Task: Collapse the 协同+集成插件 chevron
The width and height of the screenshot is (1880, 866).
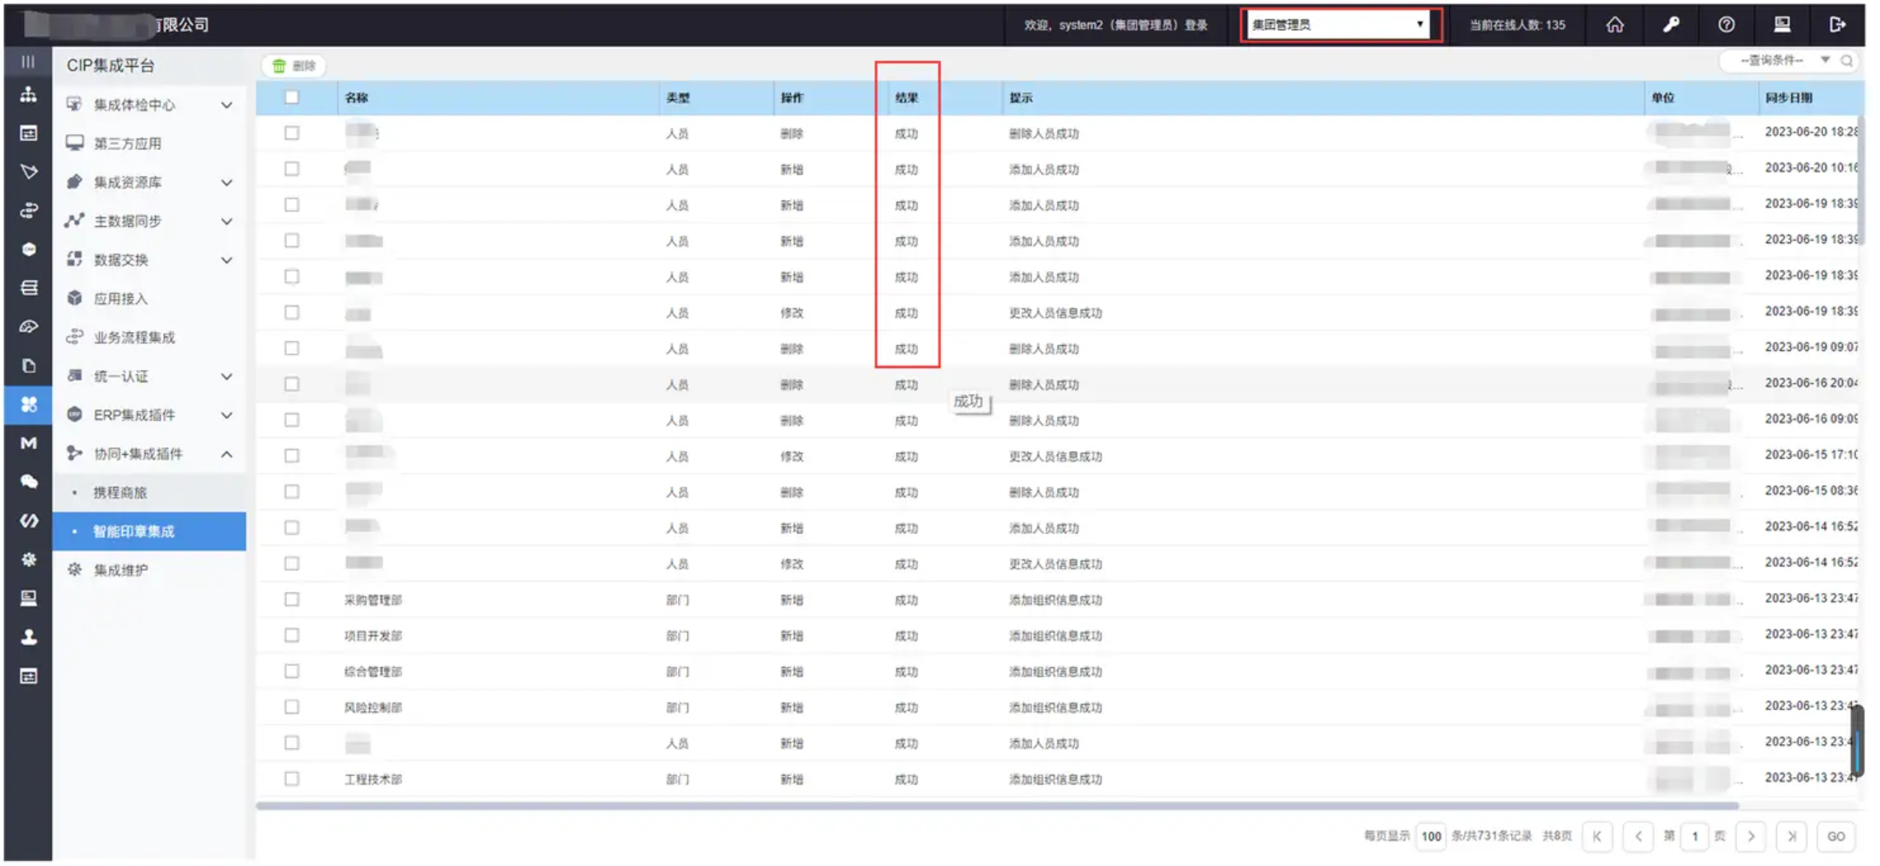Action: pos(227,454)
